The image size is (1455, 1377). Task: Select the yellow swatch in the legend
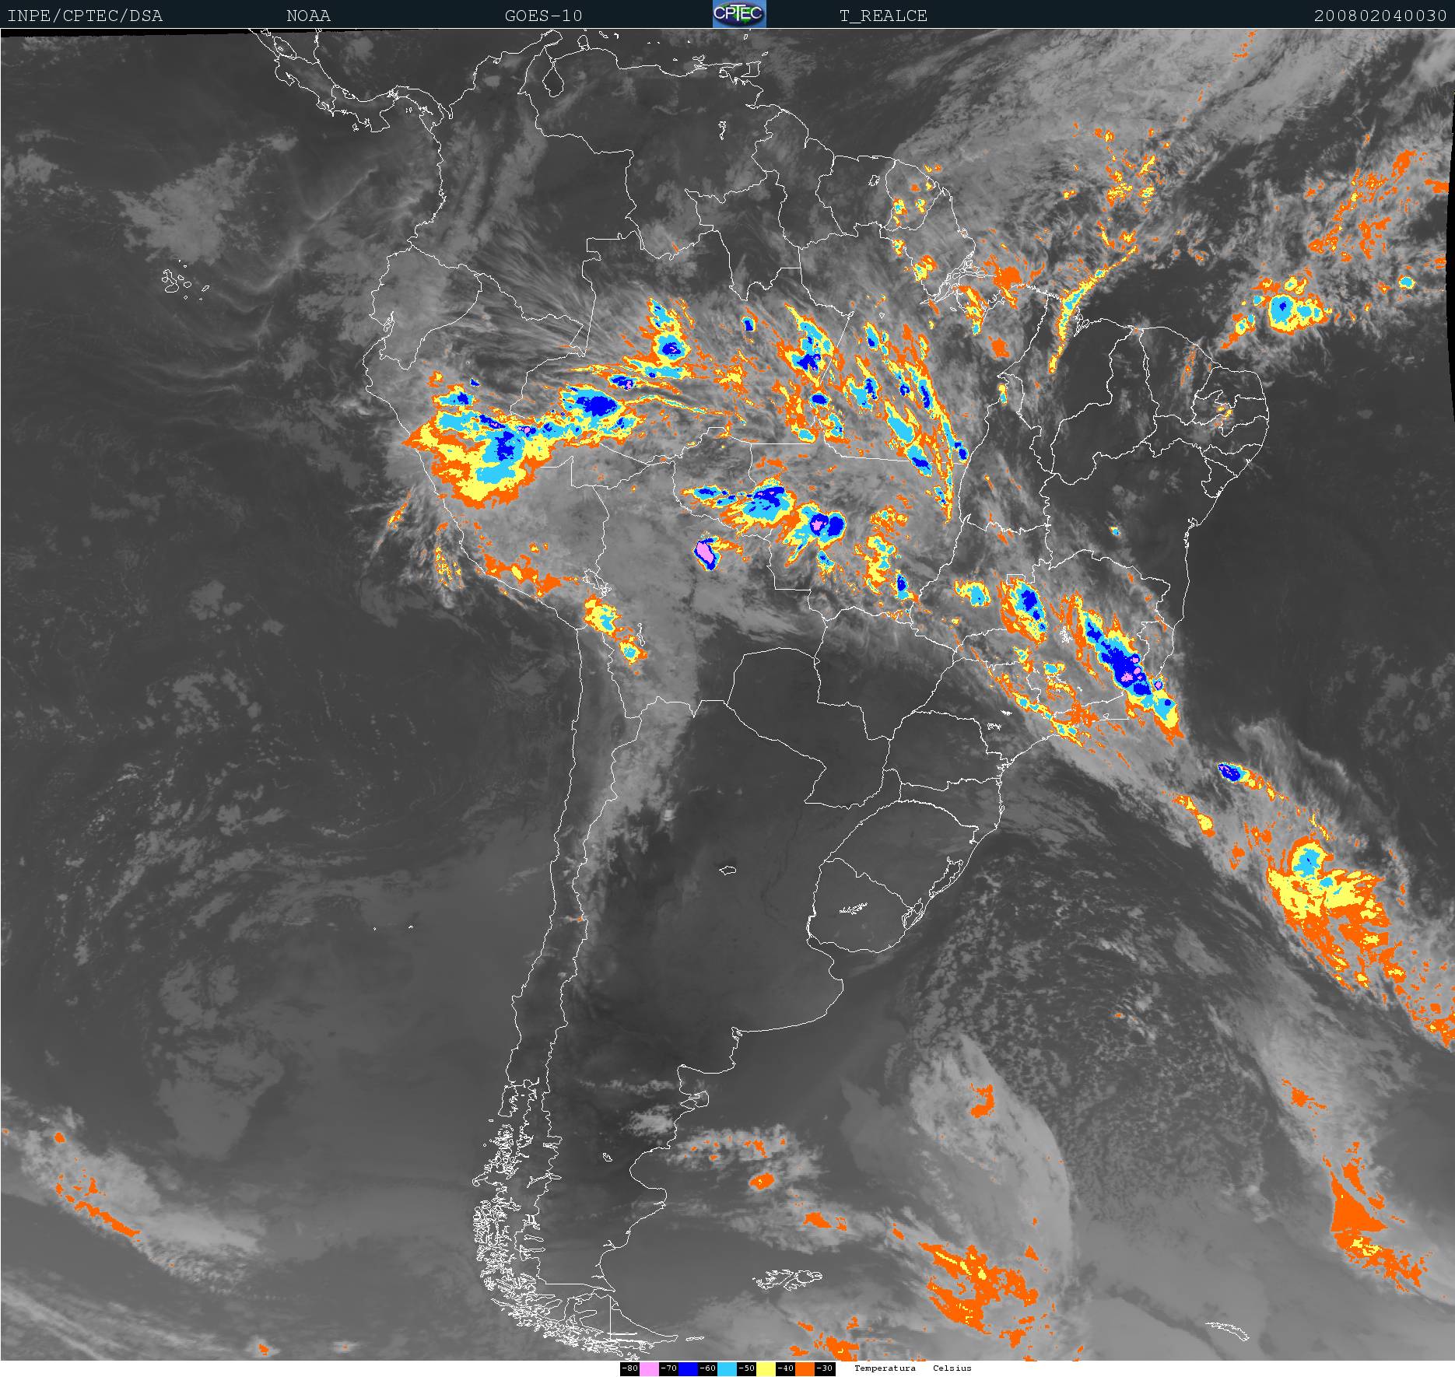click(x=766, y=1368)
